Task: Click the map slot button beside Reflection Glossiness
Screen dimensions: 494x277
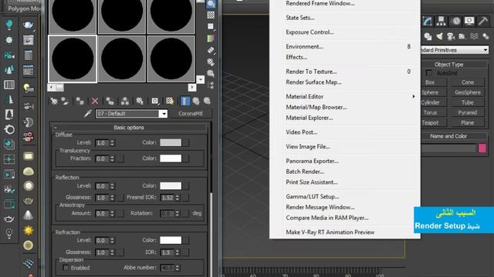Action: click(120, 198)
